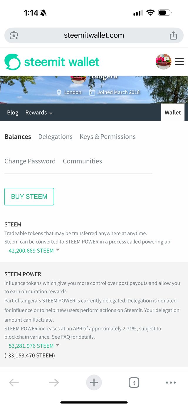Tap the browser forward arrow
The width and height of the screenshot is (188, 407).
point(54,382)
